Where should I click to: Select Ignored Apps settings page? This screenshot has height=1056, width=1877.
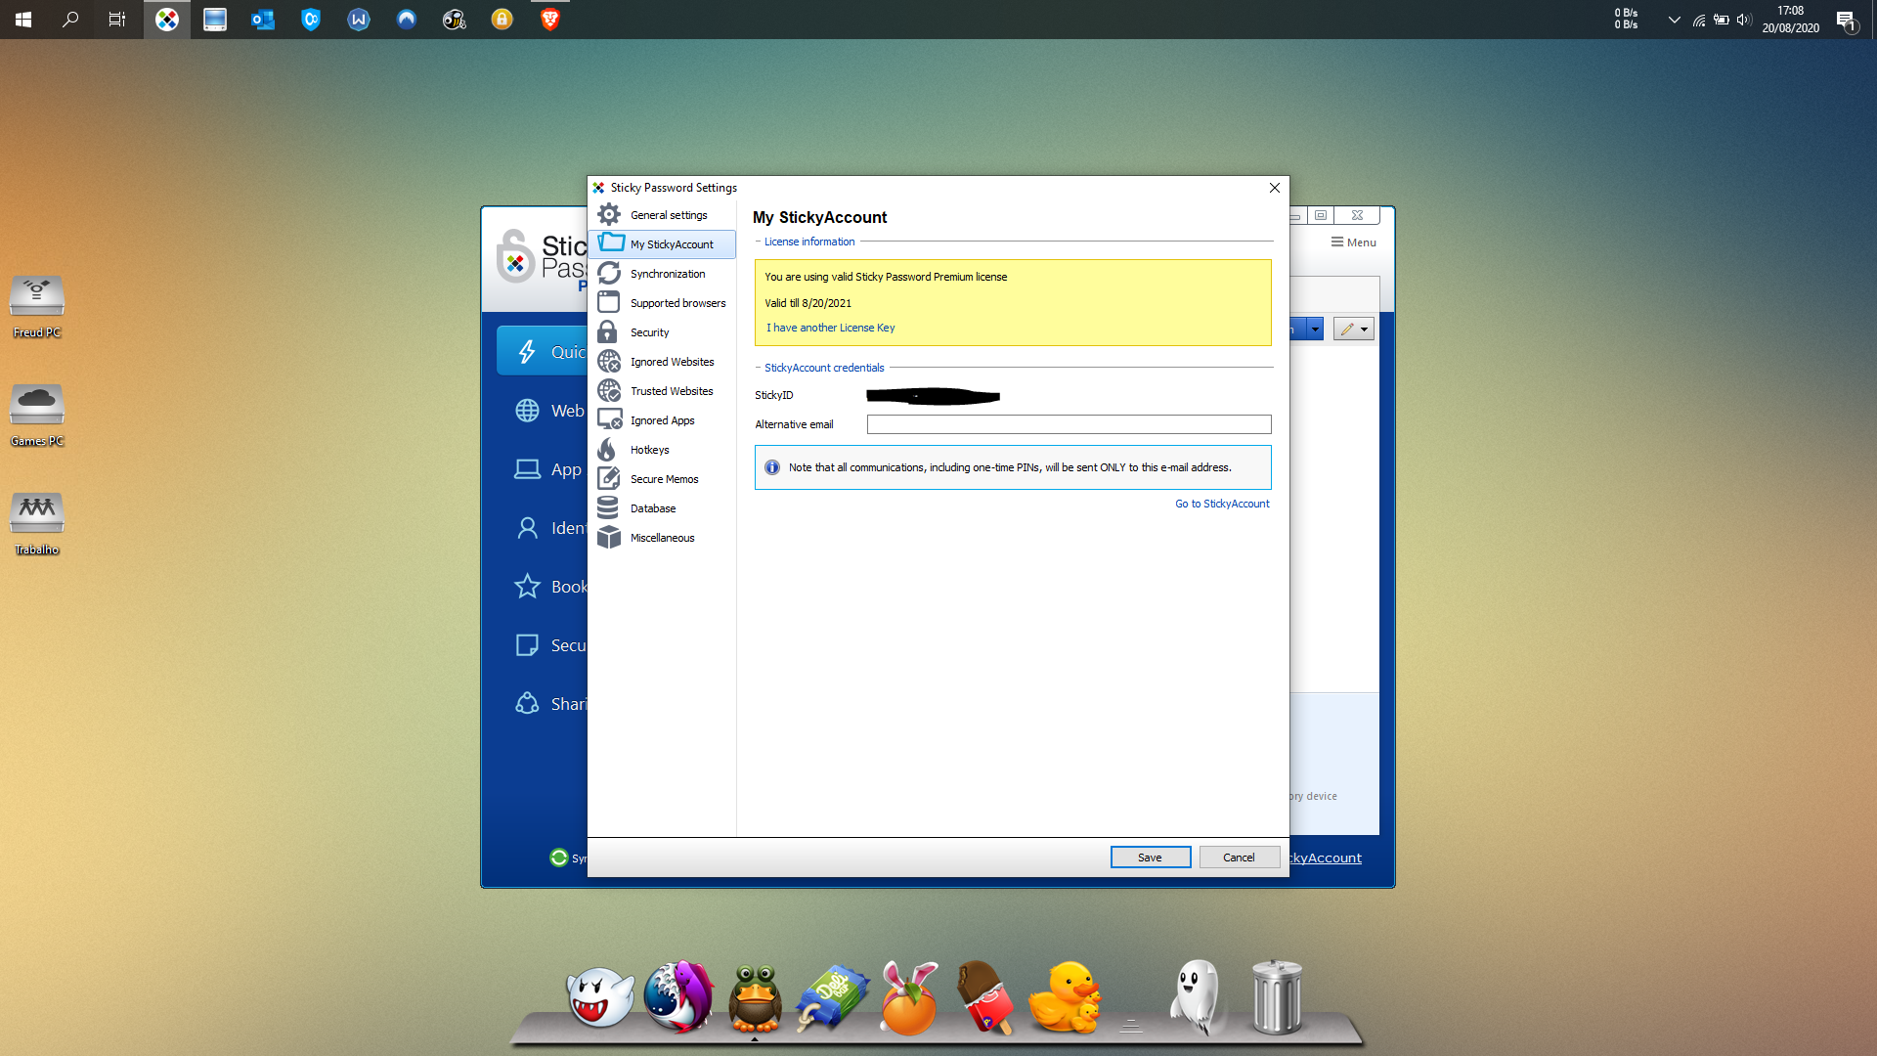click(662, 420)
